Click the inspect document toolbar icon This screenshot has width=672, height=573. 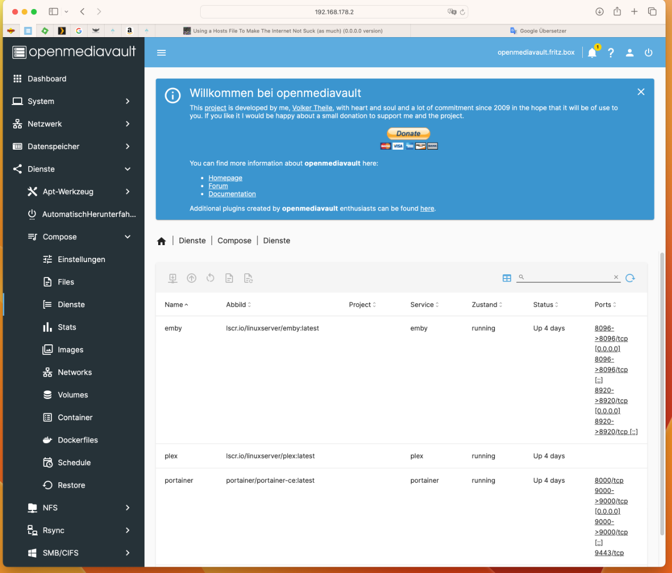point(248,278)
